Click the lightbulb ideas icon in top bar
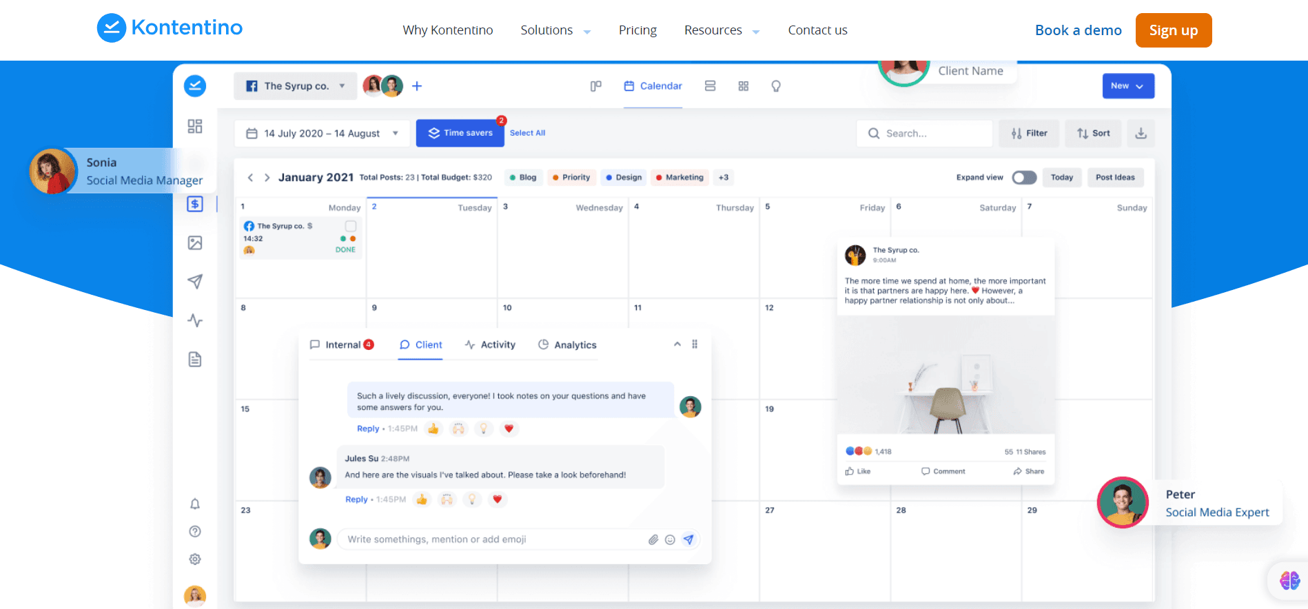This screenshot has height=609, width=1308. tap(776, 86)
